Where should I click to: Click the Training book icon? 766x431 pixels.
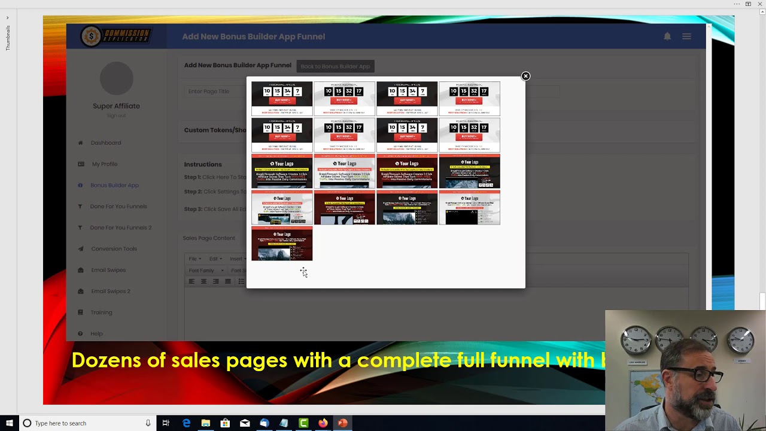(80, 312)
